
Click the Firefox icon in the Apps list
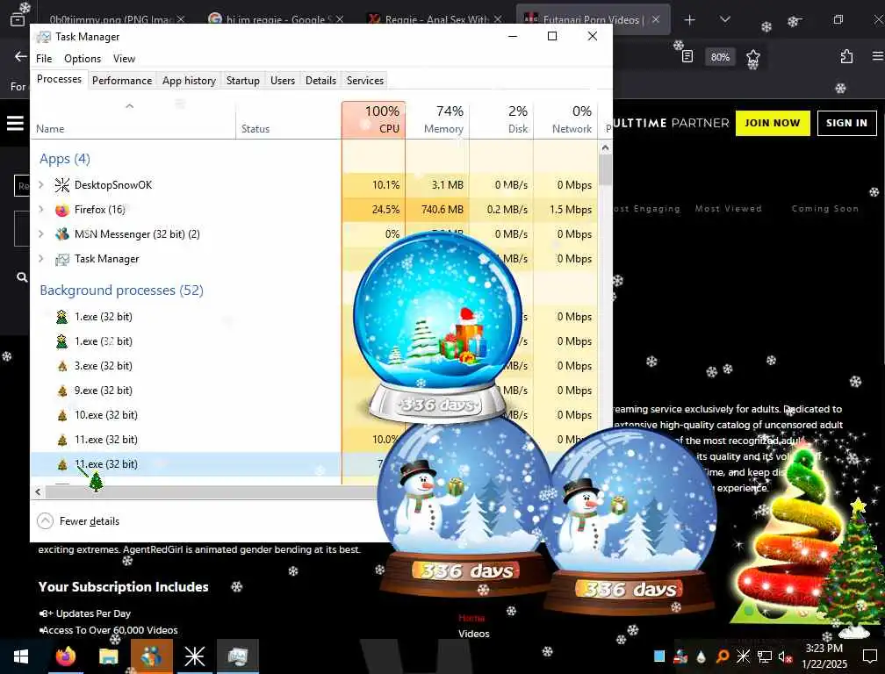pyautogui.click(x=62, y=210)
